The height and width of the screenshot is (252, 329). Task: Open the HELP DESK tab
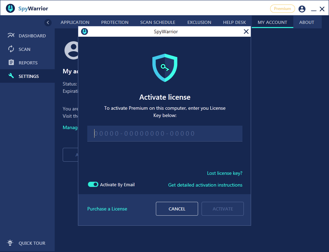pos(234,22)
